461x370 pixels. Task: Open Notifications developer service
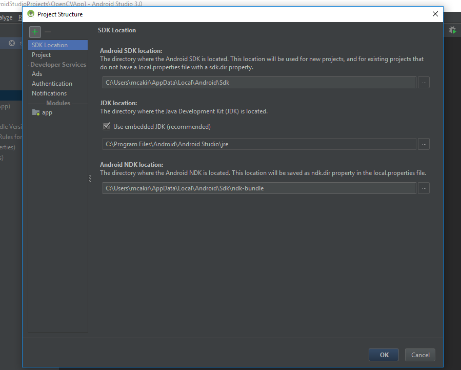pyautogui.click(x=58, y=93)
